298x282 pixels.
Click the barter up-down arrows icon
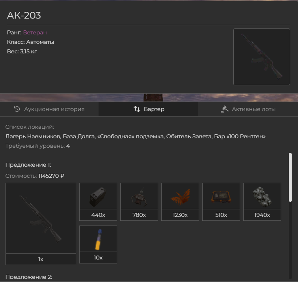coord(137,109)
